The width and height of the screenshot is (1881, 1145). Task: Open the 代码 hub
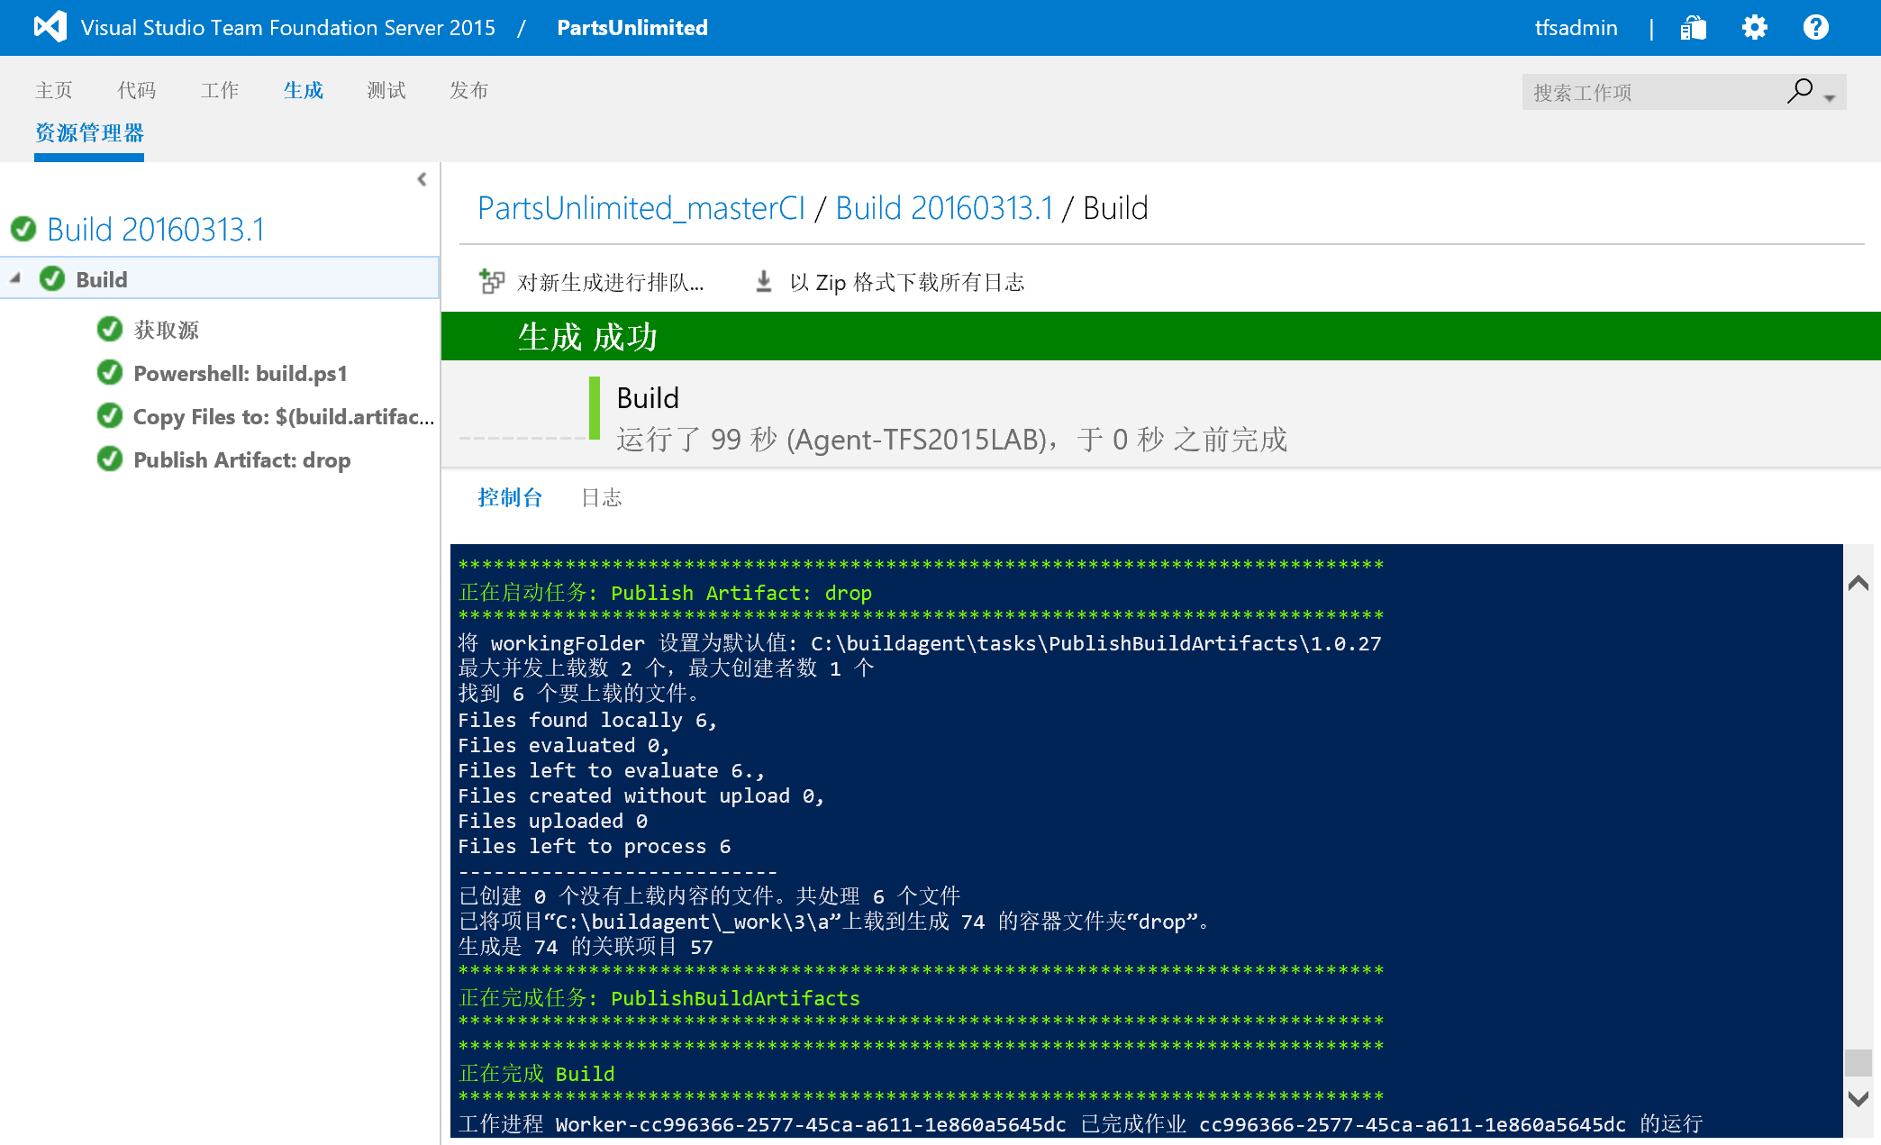point(137,90)
